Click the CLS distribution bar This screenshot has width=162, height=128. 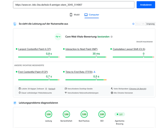point(133,57)
